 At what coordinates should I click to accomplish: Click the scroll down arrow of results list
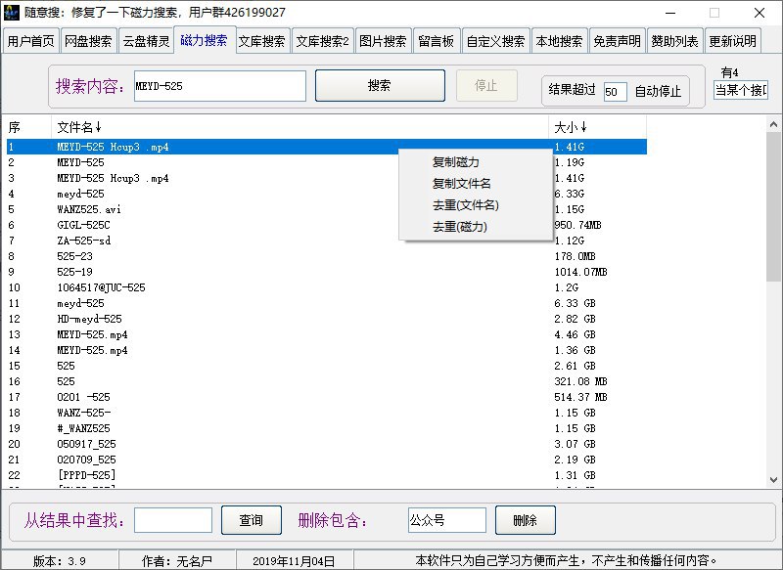(773, 480)
